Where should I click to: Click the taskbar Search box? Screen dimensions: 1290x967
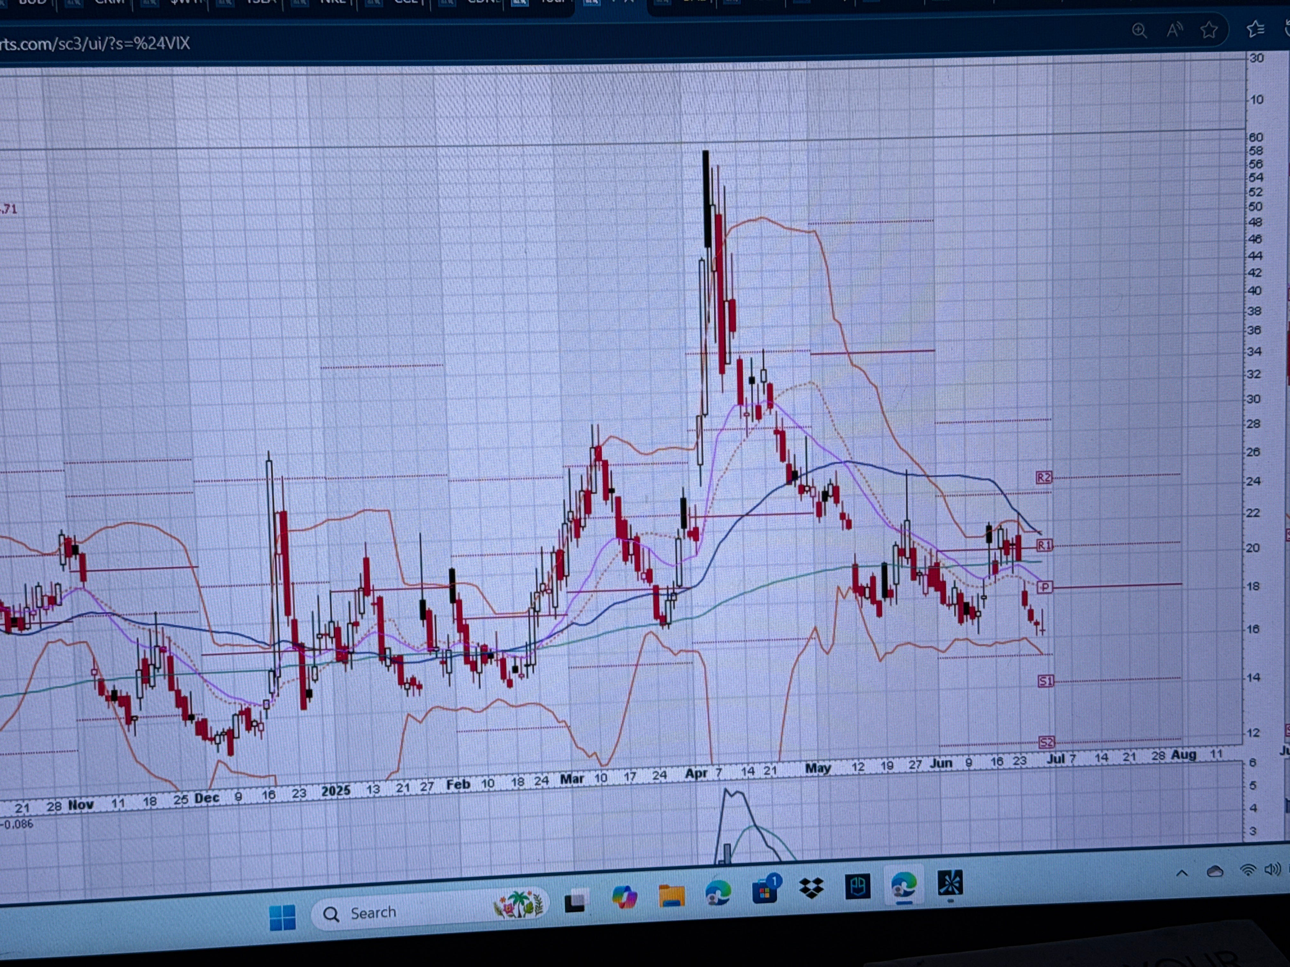[430, 910]
